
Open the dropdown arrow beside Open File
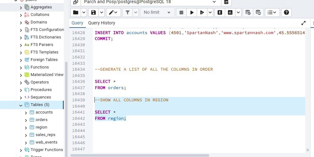tap(84, 13)
